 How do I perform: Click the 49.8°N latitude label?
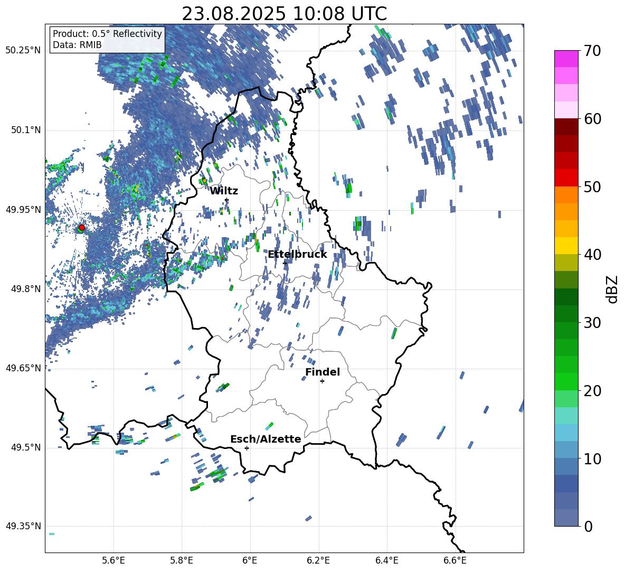(x=25, y=289)
